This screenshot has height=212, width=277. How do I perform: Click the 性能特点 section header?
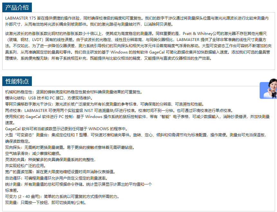(x=17, y=81)
